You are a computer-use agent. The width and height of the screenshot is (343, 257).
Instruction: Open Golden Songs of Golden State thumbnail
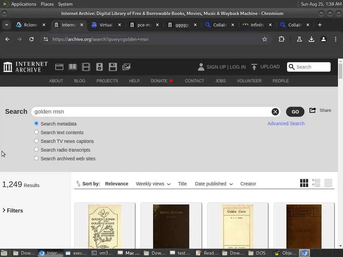coord(105,226)
